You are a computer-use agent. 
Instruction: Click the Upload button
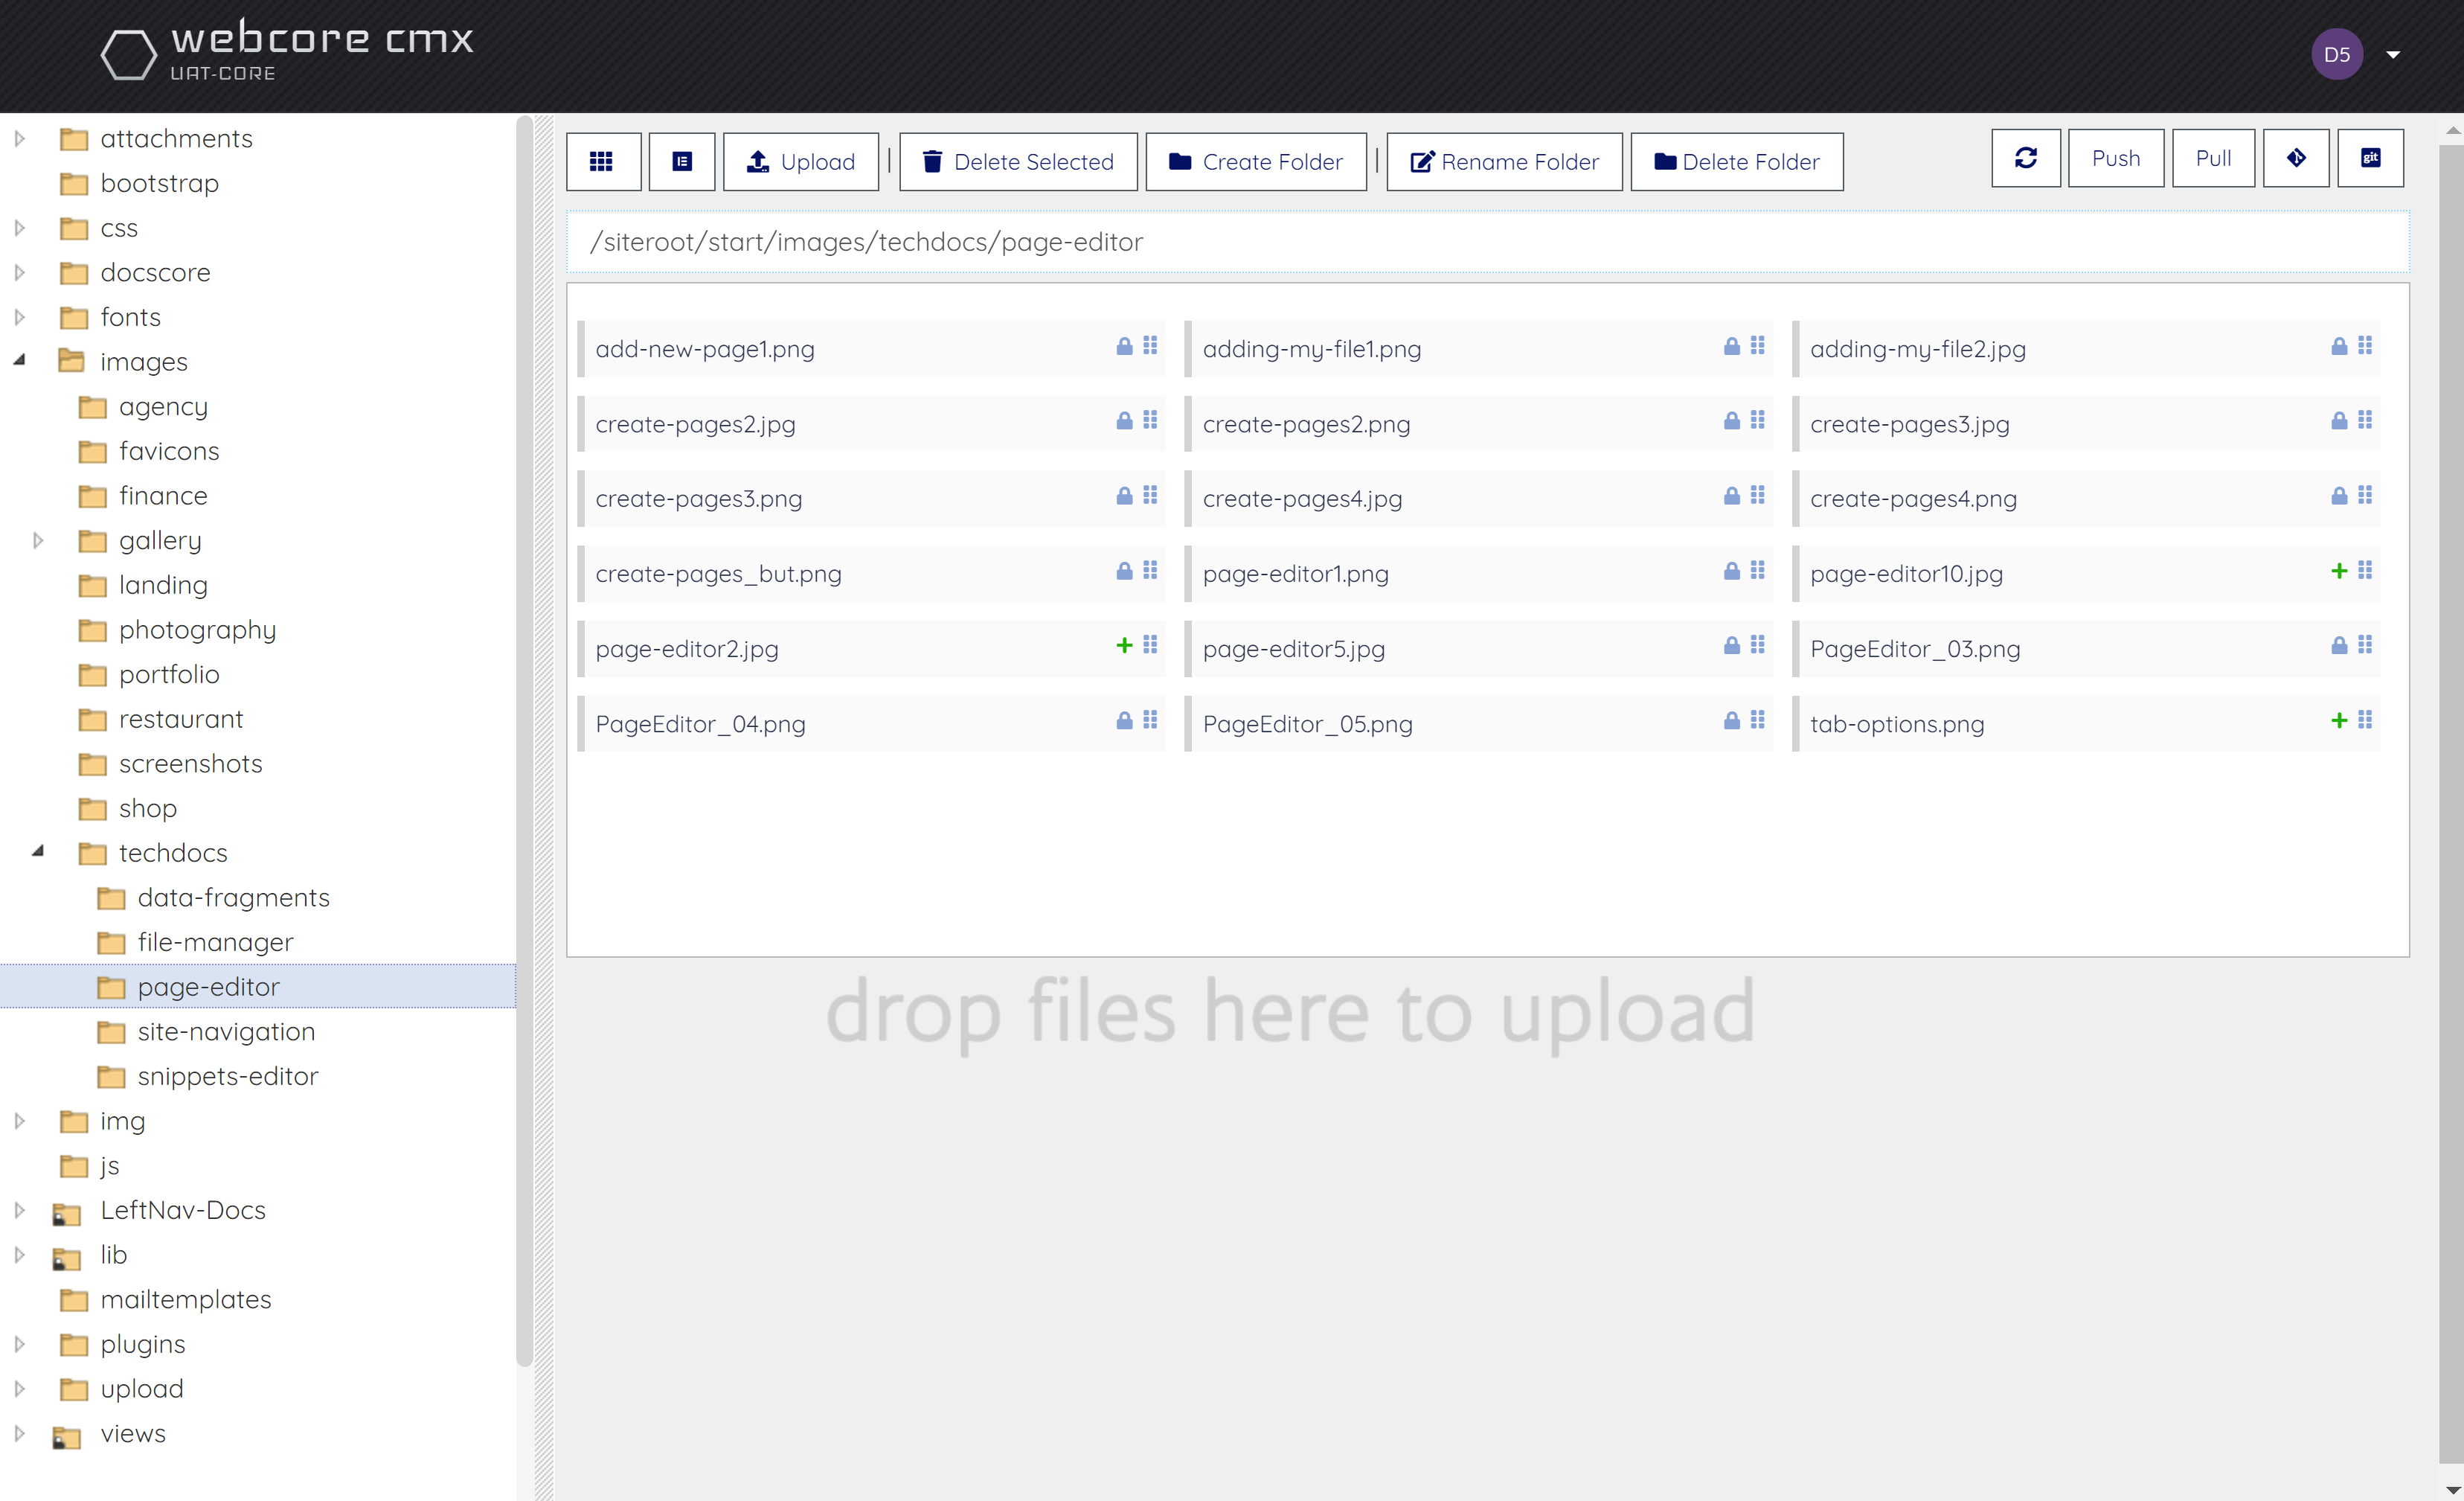tap(801, 160)
